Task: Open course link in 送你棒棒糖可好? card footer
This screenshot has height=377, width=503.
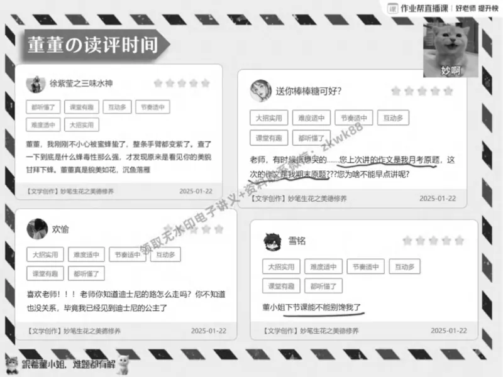Action: (298, 199)
